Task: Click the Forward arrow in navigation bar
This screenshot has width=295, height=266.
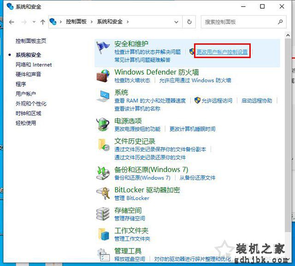Action: point(24,22)
